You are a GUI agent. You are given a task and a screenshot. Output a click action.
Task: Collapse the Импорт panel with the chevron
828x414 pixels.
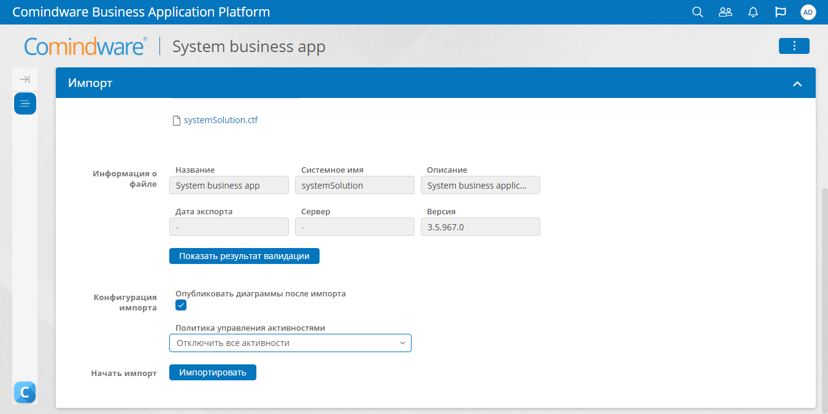coord(797,83)
